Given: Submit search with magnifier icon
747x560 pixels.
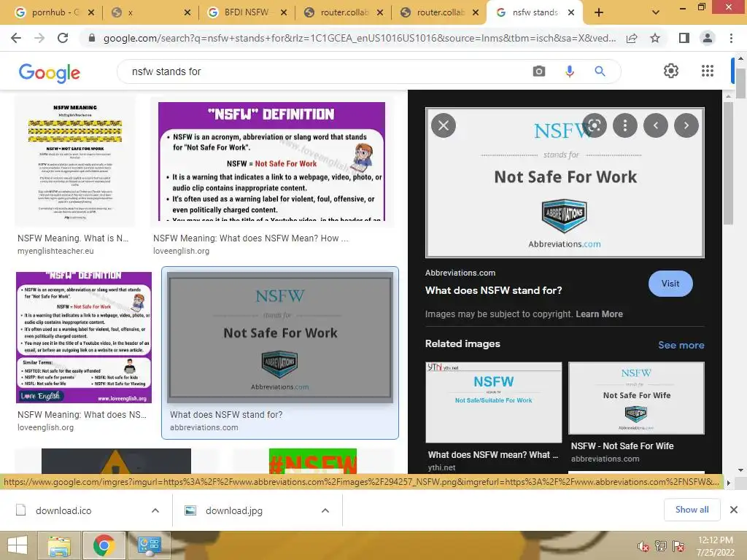Looking at the screenshot, I should (600, 71).
